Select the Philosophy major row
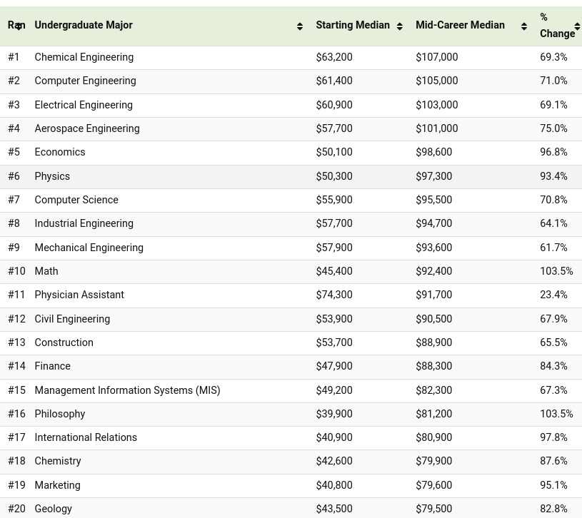The height and width of the screenshot is (518, 582). (291, 414)
